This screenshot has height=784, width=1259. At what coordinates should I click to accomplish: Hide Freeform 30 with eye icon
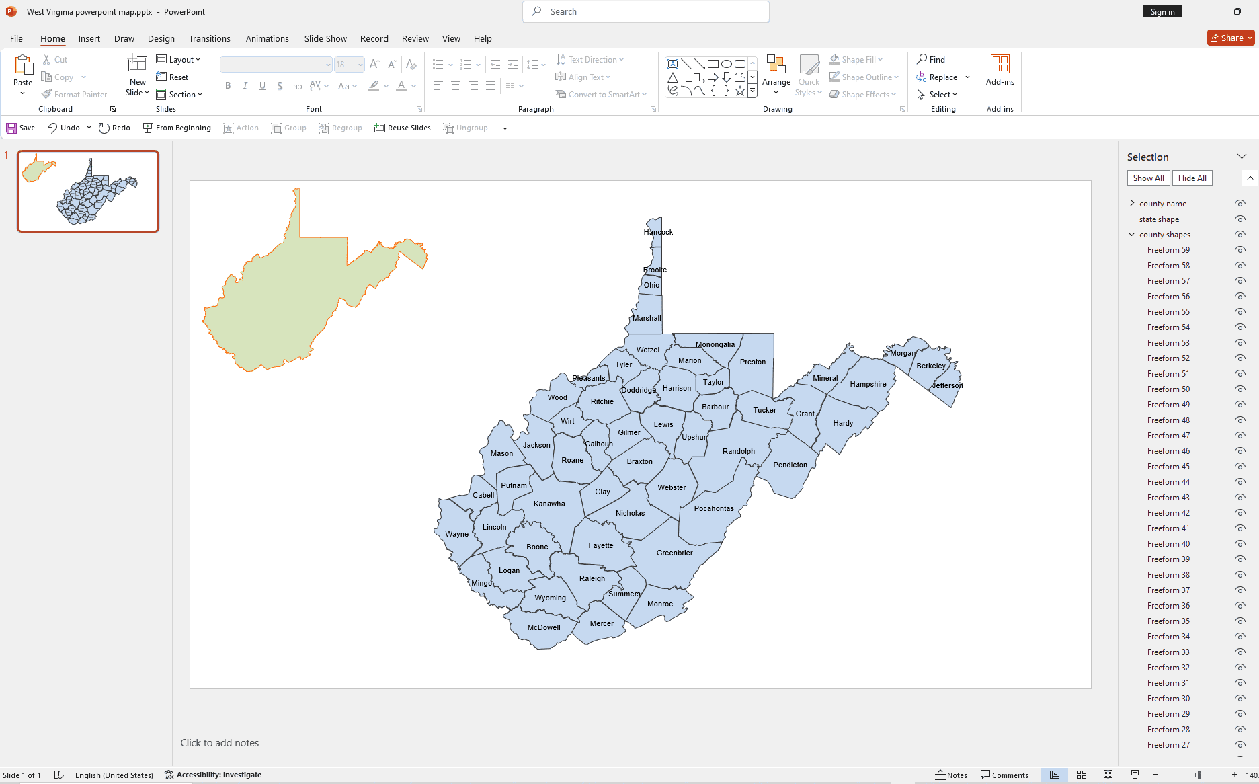coord(1240,699)
